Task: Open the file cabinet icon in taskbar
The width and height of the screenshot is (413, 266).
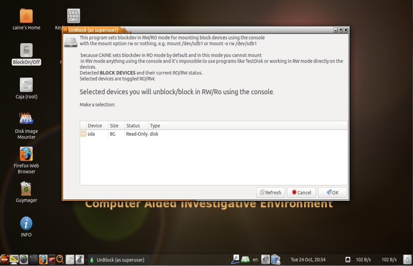Action: tap(70, 259)
